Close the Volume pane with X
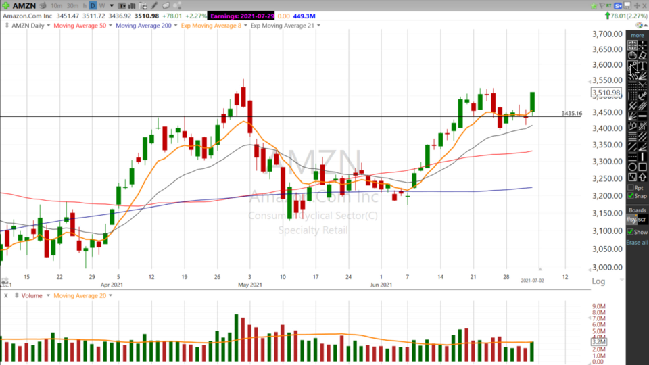Viewport: 649px width, 365px height. pos(6,295)
